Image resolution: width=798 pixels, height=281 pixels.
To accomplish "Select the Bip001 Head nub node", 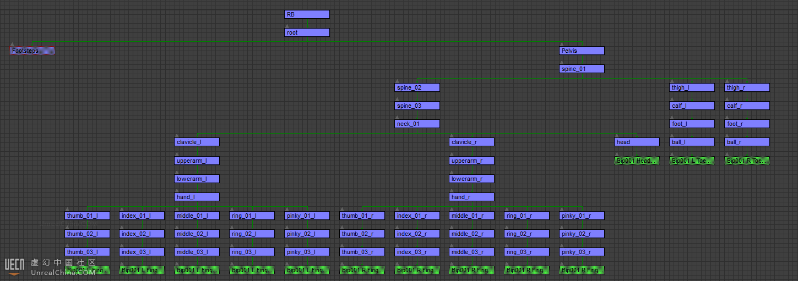I will click(637, 161).
